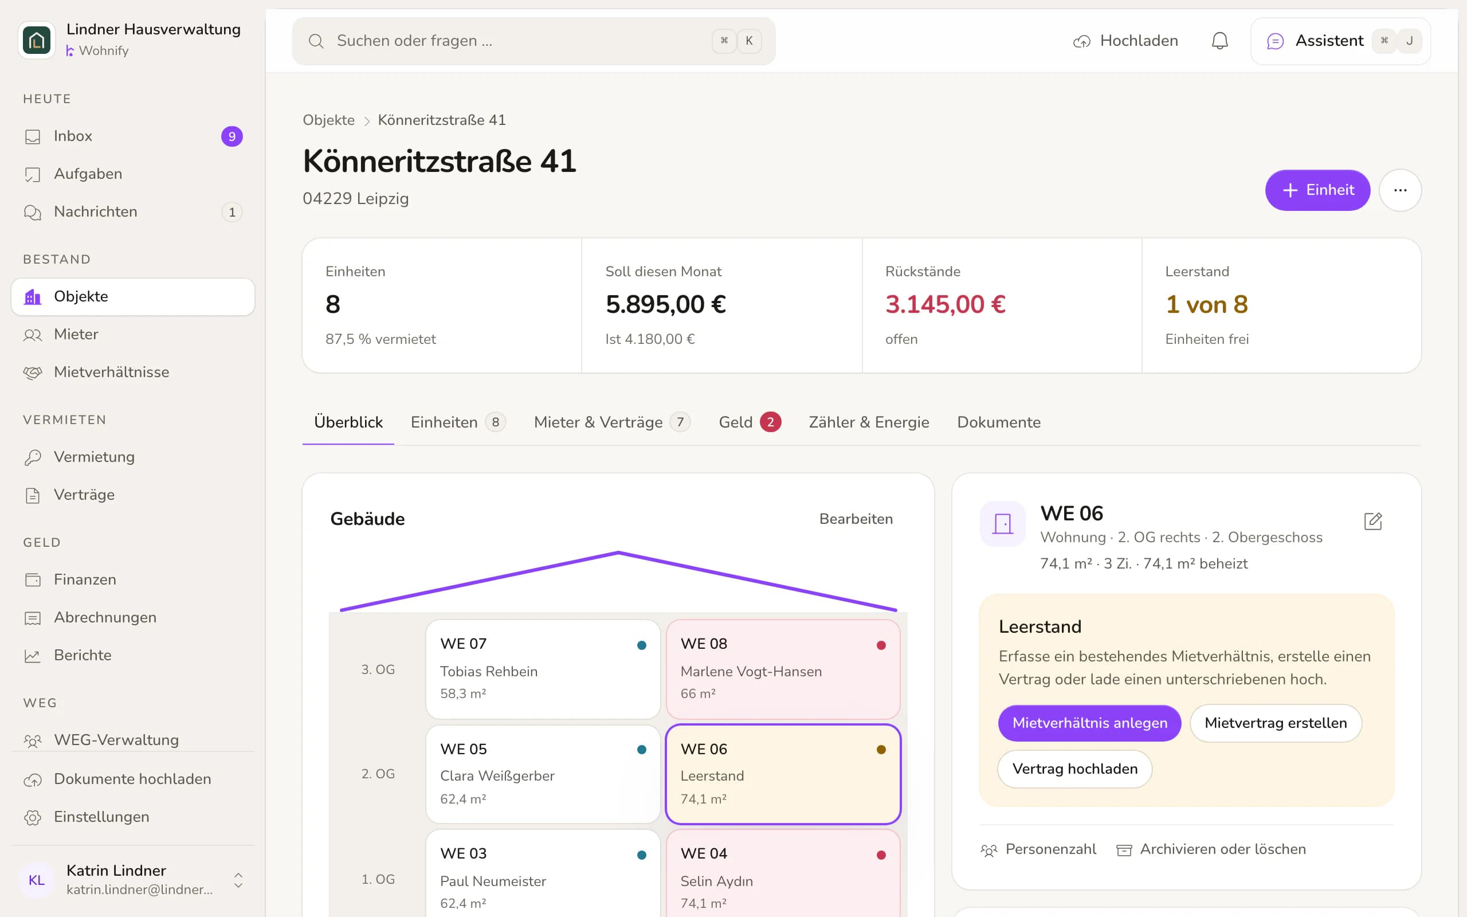The image size is (1467, 917).
Task: Open the notifications bell
Action: pyautogui.click(x=1219, y=41)
